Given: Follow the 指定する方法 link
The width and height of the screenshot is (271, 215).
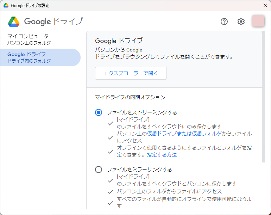Looking at the screenshot, I should pyautogui.click(x=162, y=155).
